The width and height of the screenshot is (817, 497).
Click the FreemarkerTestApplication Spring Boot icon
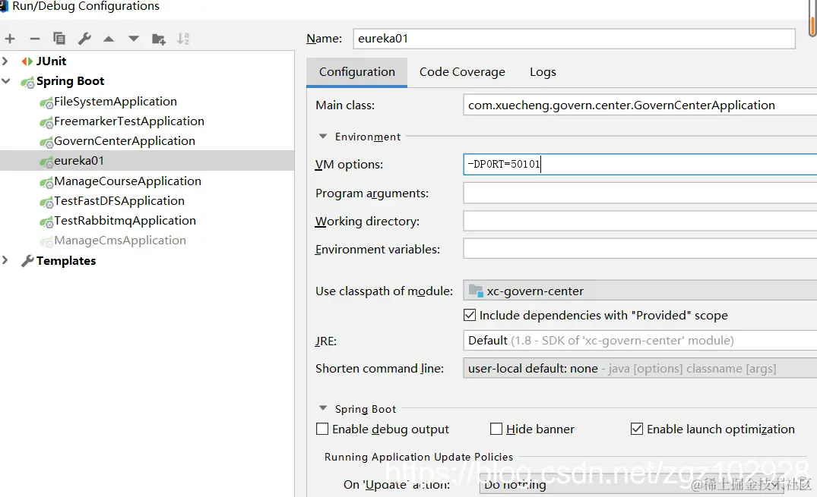pos(46,121)
